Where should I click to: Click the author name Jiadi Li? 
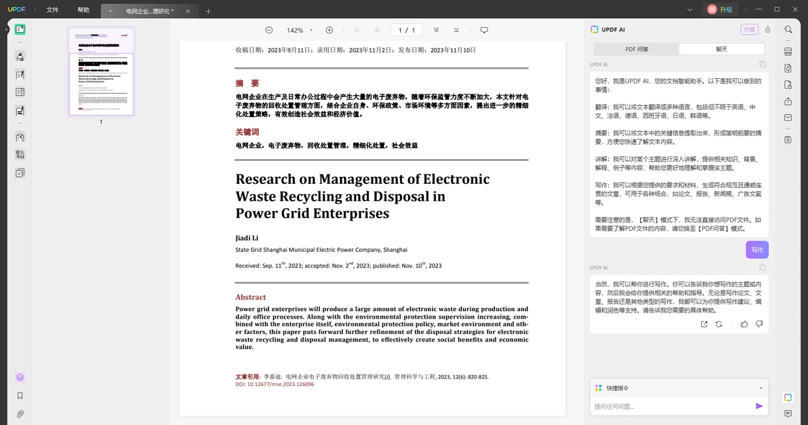pyautogui.click(x=246, y=238)
